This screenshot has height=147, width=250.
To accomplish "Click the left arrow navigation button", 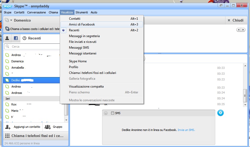I will coord(239,30).
